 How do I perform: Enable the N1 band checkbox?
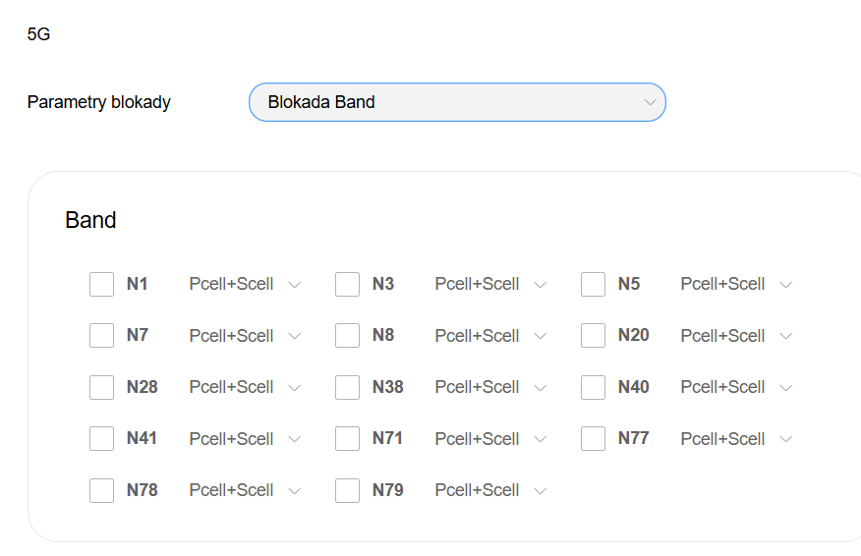102,284
